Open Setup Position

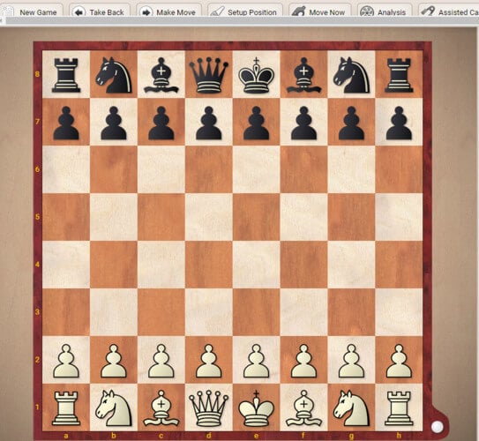245,11
